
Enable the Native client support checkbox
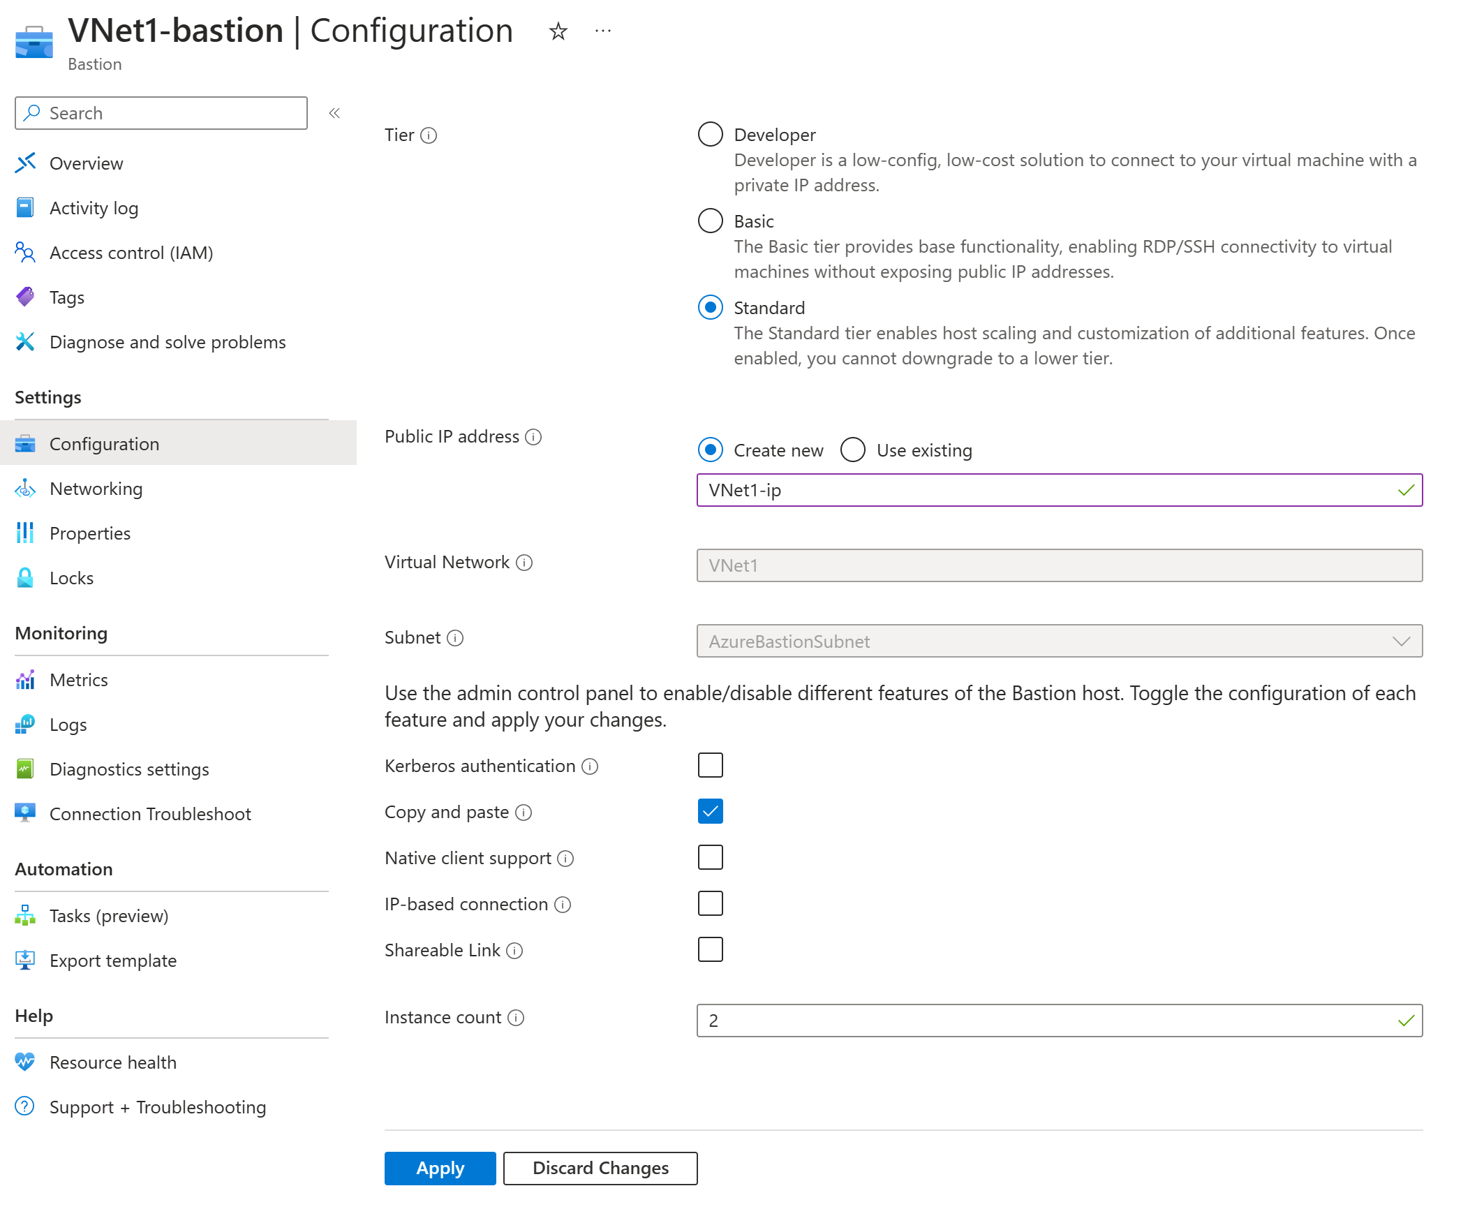(x=708, y=857)
